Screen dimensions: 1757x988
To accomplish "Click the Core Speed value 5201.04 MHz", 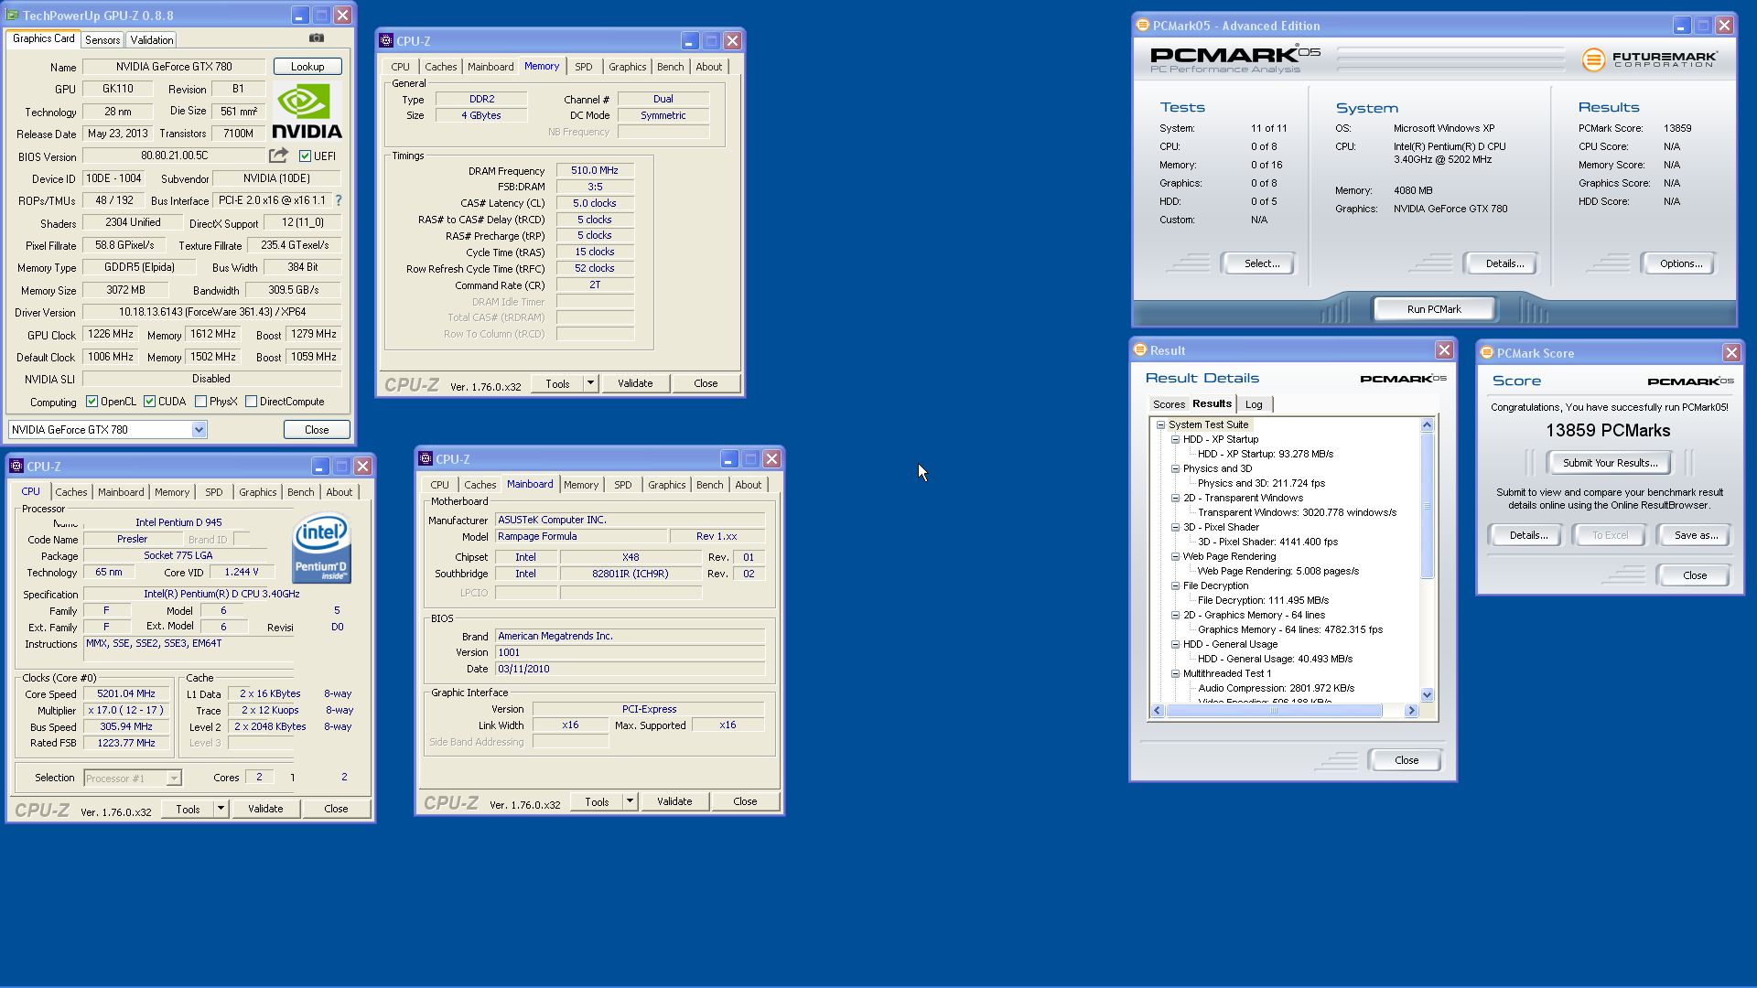I will 126,694.
